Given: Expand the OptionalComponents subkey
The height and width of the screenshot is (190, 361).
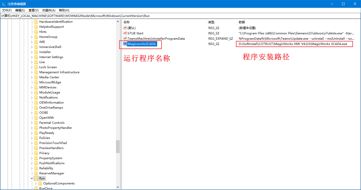Looking at the screenshot, I should pos(36,183).
